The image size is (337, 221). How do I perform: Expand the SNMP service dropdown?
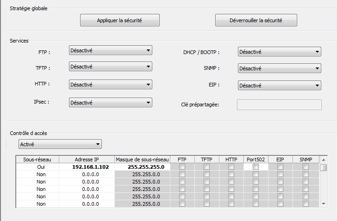click(x=279, y=68)
